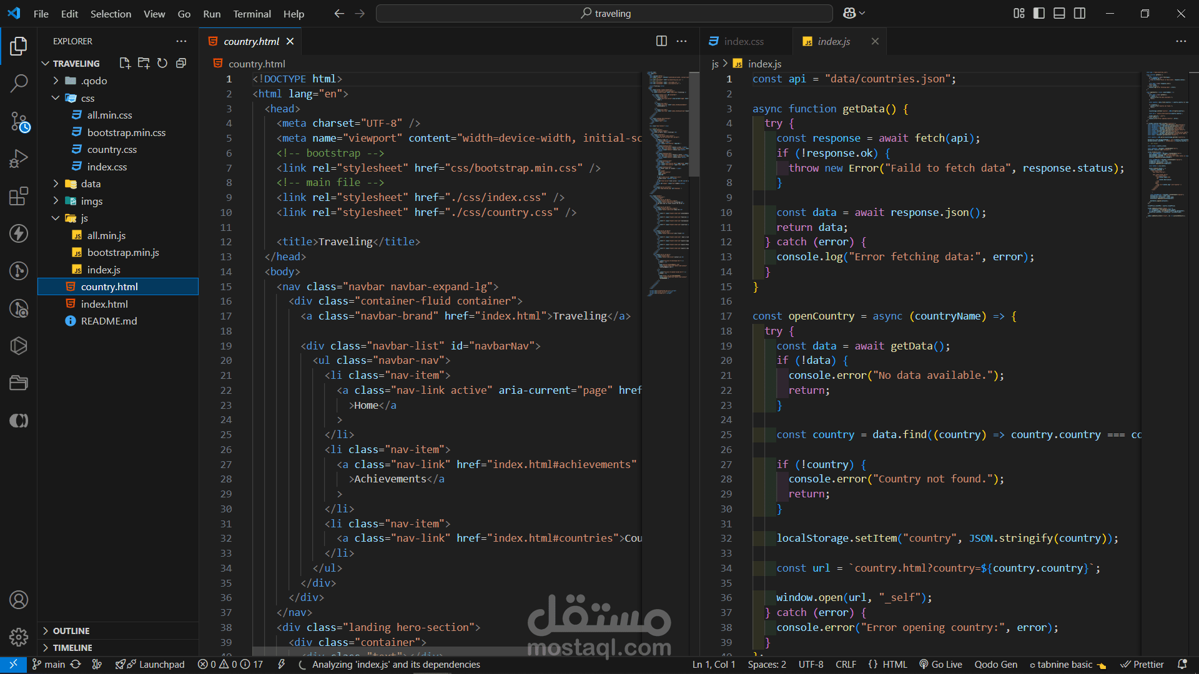Toggle the bottom panel visibility

click(x=1059, y=13)
